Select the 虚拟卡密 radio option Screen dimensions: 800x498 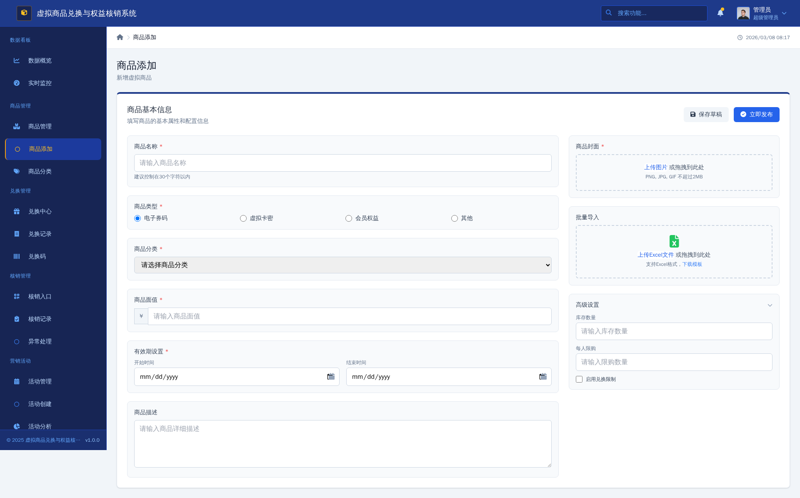pos(243,218)
